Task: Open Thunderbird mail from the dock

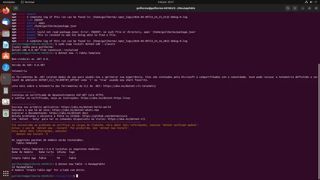Action: click(x=6, y=22)
